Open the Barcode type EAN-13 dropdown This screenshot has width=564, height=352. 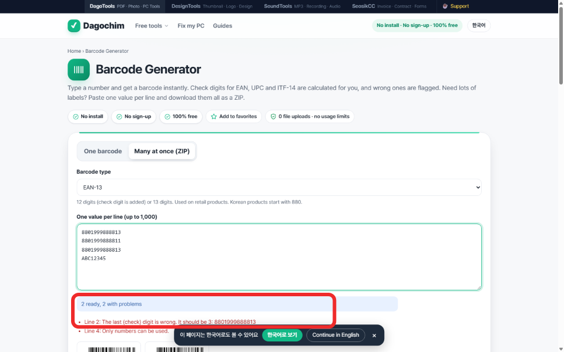(x=278, y=187)
